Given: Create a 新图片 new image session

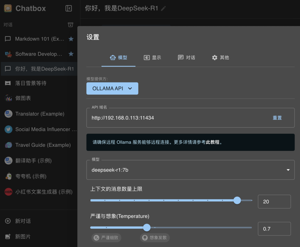Looking at the screenshot, I should tap(39, 236).
